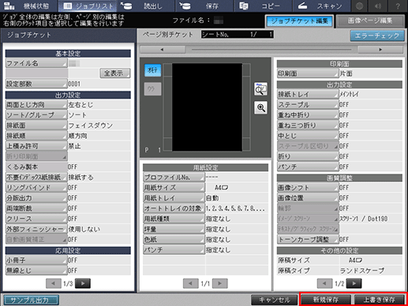Go to next page ticket page 1/2
This screenshot has height=306, width=408.
[x=354, y=283]
